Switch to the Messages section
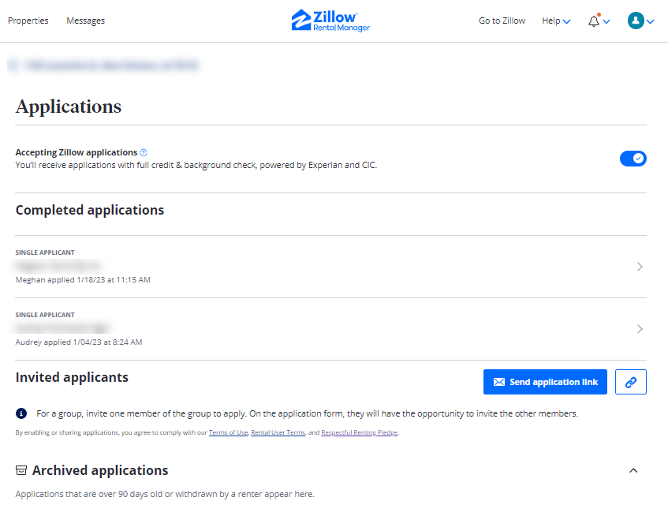Viewport: 668px width, 516px height. coord(85,21)
